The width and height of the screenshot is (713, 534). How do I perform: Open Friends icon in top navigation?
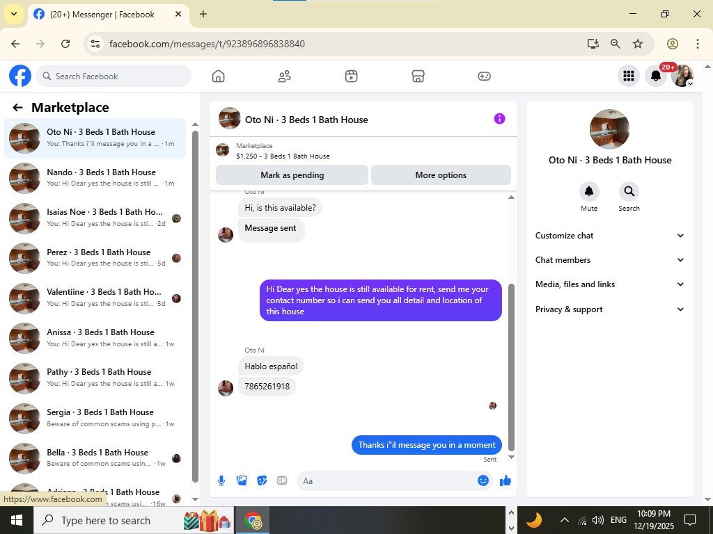point(285,76)
